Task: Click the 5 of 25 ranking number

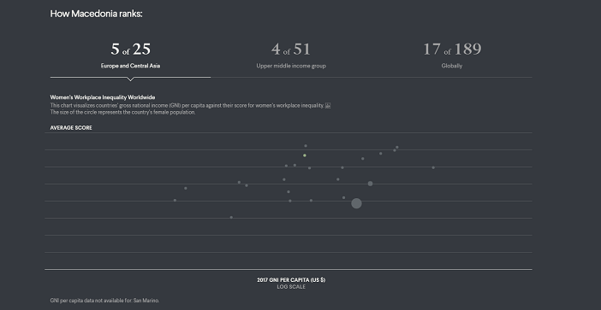Action: tap(130, 49)
